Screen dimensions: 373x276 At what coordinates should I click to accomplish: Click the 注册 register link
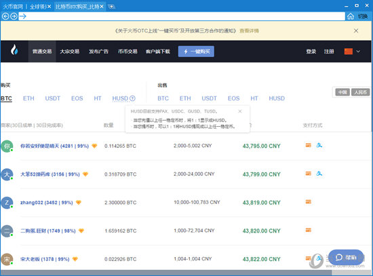tap(329, 52)
